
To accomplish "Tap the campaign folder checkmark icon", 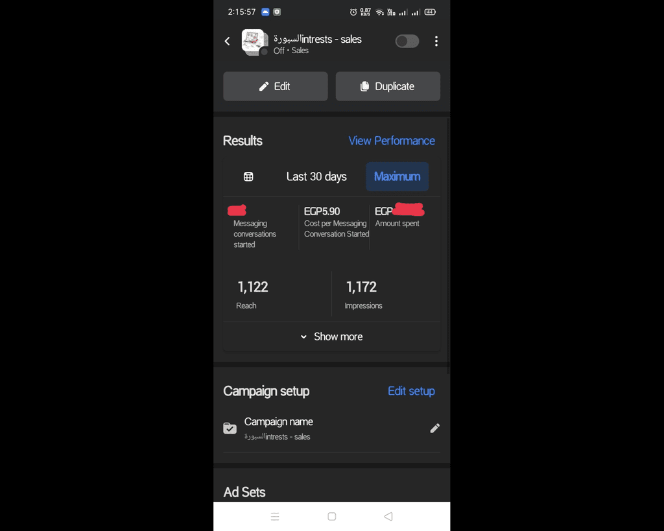I will [x=230, y=428].
